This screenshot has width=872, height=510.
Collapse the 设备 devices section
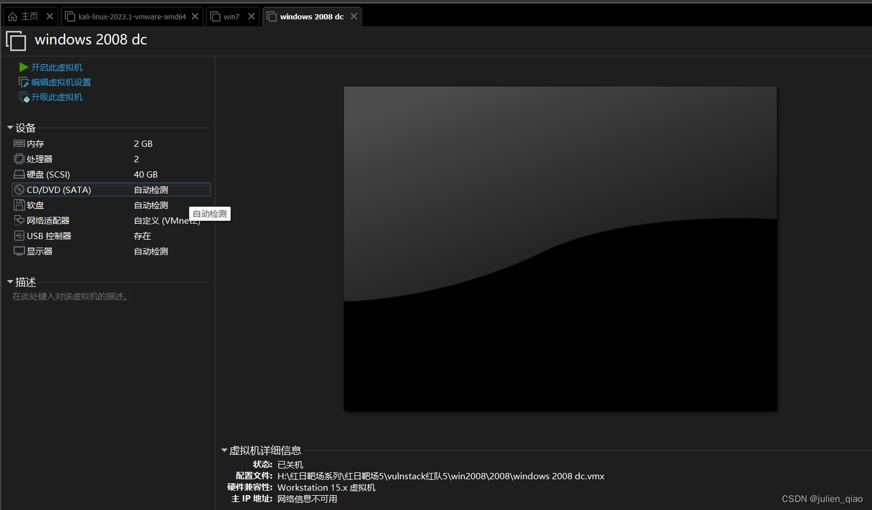10,127
